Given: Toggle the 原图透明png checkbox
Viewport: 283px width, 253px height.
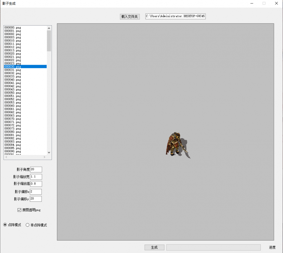Looking at the screenshot, I should [x=20, y=210].
